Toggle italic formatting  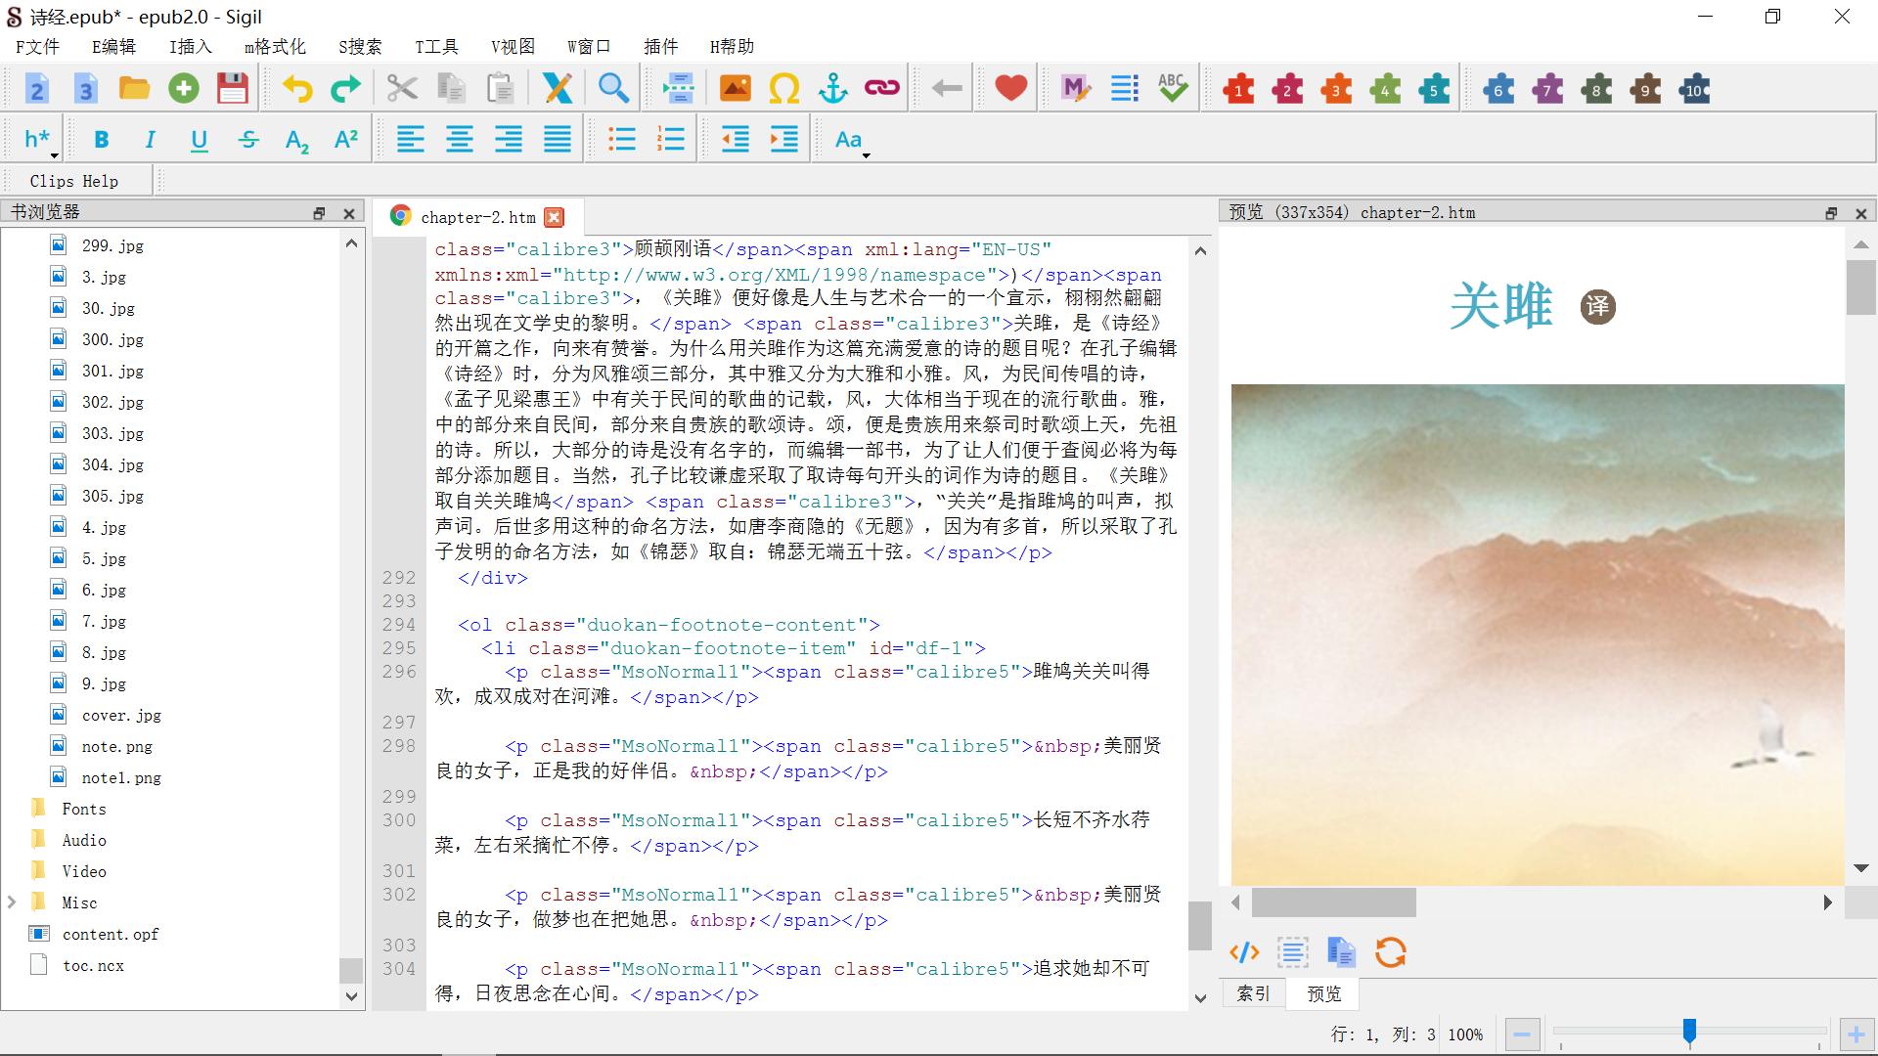149,139
